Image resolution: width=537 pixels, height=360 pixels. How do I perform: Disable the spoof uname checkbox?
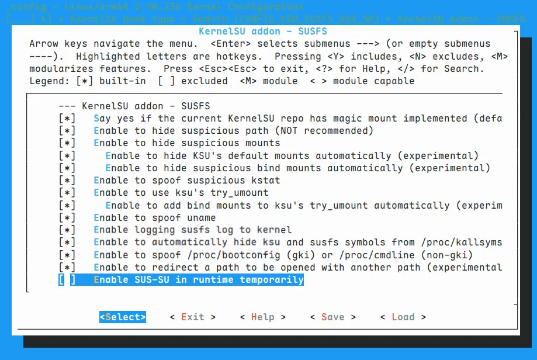tap(67, 217)
